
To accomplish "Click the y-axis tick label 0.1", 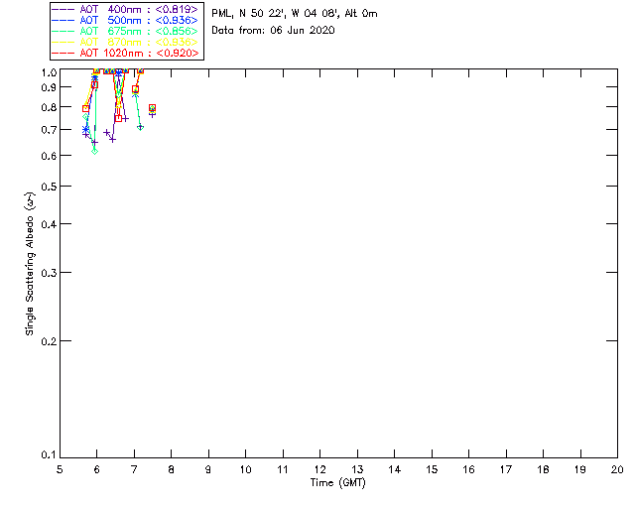I will pos(49,455).
